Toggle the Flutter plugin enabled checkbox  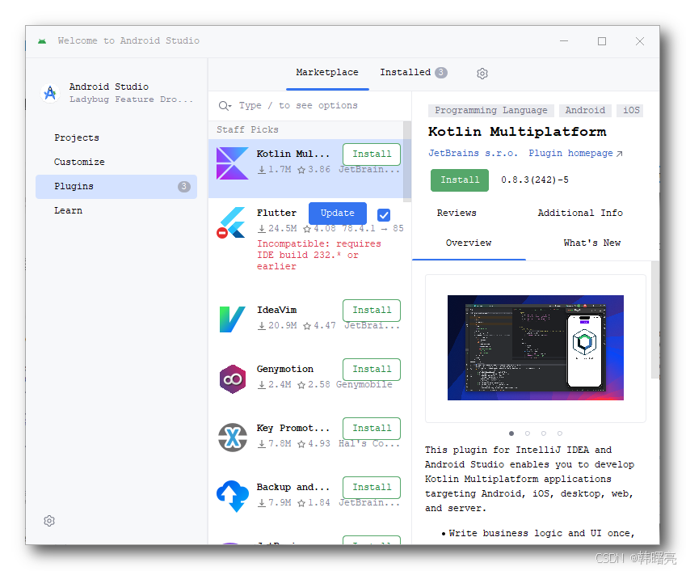(384, 215)
